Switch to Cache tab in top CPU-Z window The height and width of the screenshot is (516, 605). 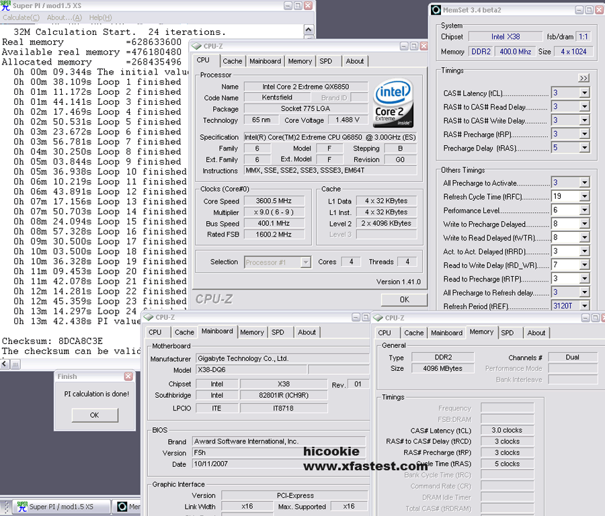point(233,61)
